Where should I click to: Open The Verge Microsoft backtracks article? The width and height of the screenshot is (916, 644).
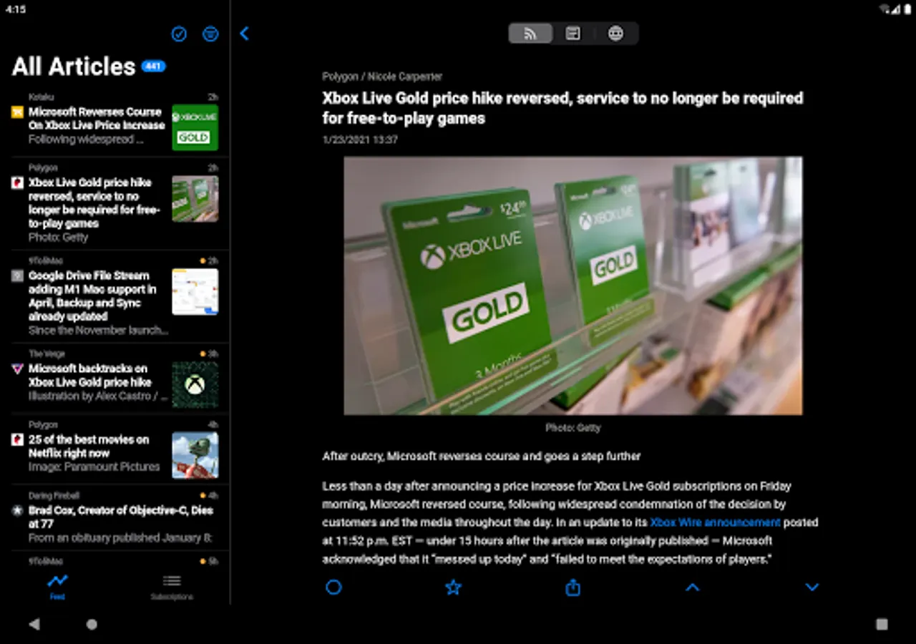pyautogui.click(x=114, y=378)
